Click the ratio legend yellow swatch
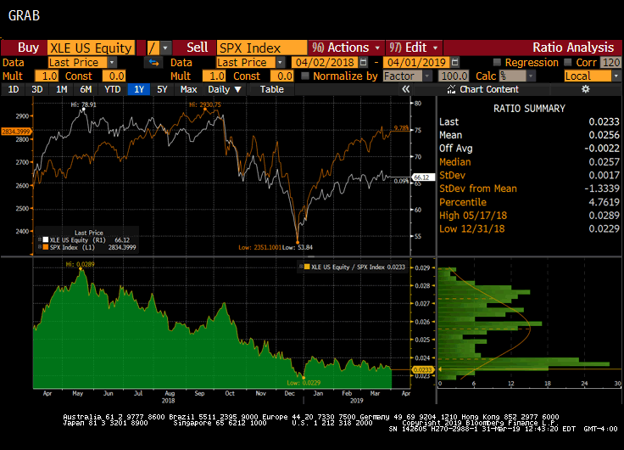Viewport: 624px width, 450px height. click(307, 267)
